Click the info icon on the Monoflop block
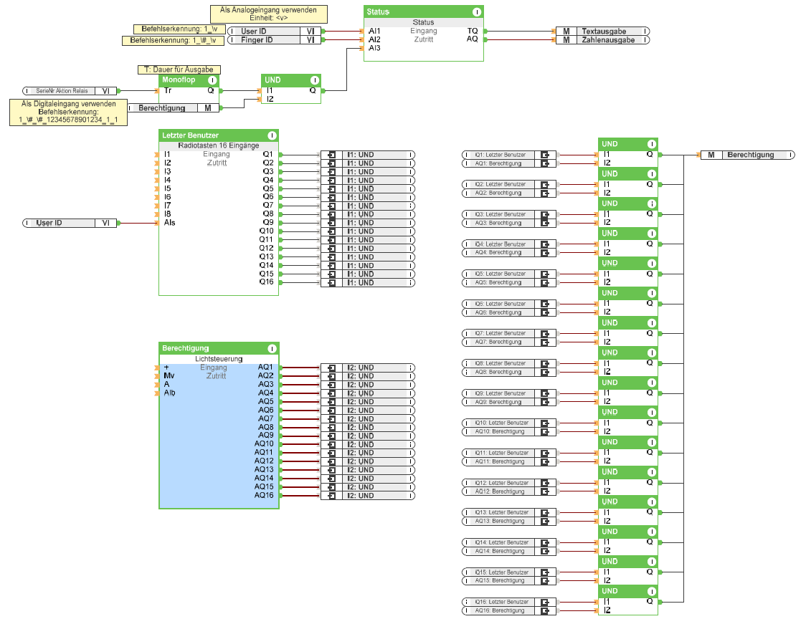Image resolution: width=806 pixels, height=619 pixels. (212, 80)
